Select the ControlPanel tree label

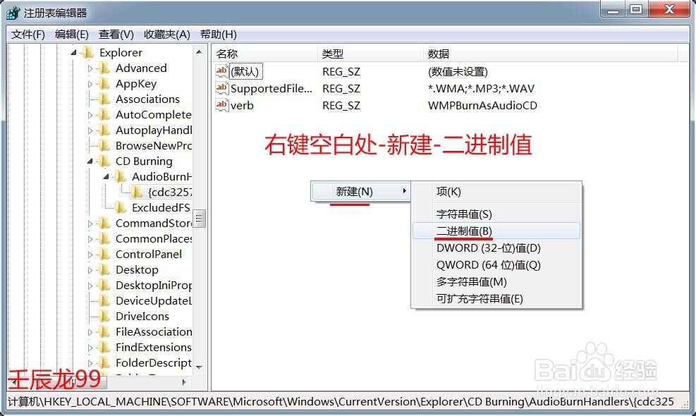click(x=149, y=255)
